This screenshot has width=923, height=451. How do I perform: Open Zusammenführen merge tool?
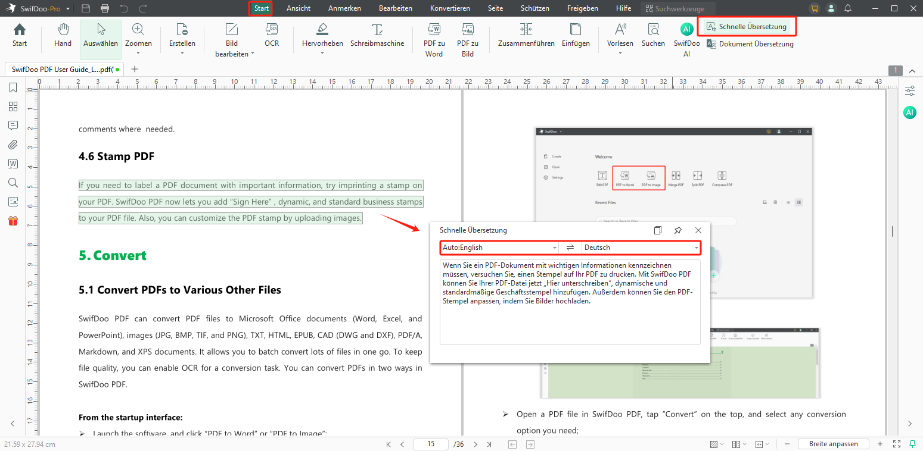tap(526, 35)
